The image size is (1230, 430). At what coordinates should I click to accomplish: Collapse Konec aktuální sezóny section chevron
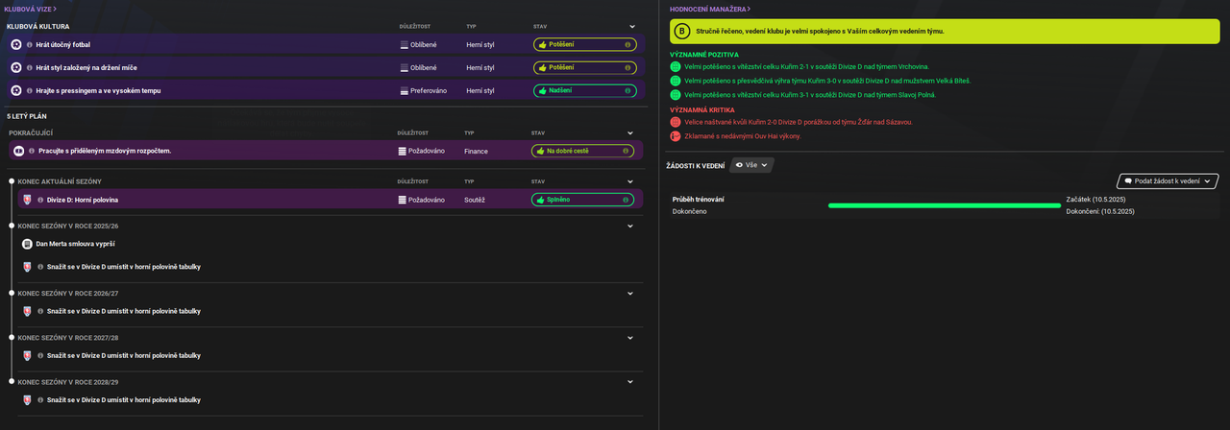(x=630, y=181)
